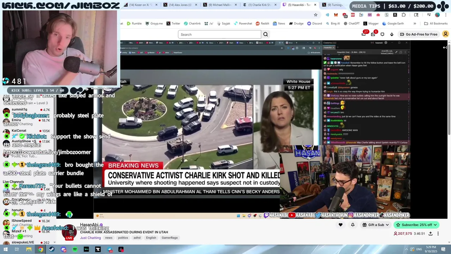Open the Rumble bookmark

click(x=134, y=24)
